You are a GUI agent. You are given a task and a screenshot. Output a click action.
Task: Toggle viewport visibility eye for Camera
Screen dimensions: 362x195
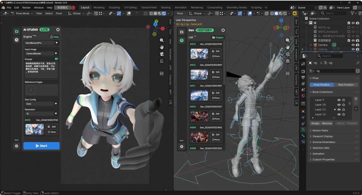click(353, 45)
